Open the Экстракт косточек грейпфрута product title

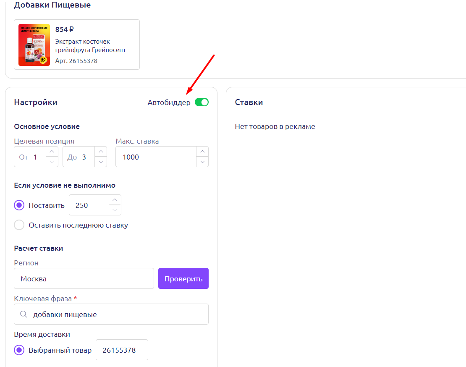pyautogui.click(x=90, y=46)
